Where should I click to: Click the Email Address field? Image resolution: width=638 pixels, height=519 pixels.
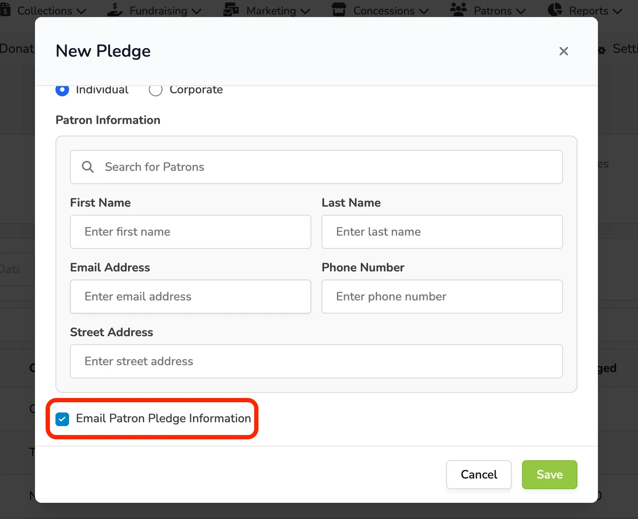pos(190,297)
